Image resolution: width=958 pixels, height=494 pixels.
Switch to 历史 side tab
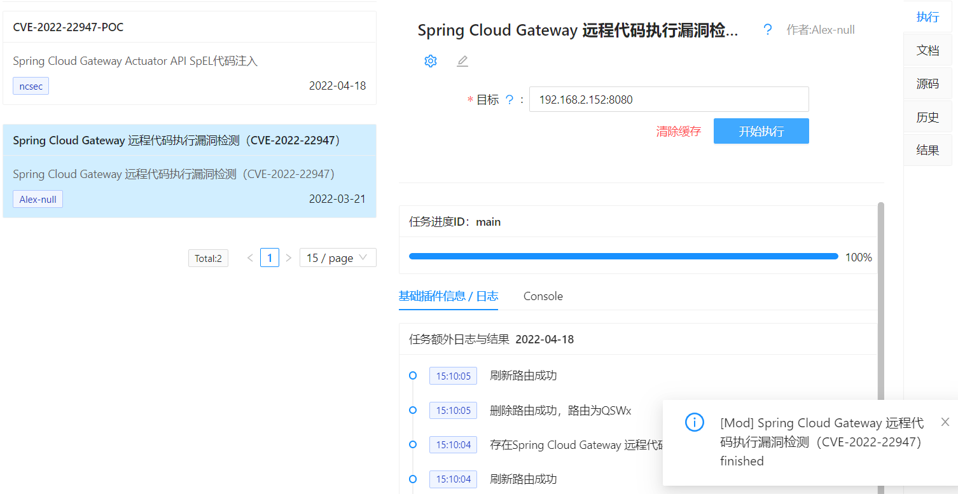coord(927,117)
